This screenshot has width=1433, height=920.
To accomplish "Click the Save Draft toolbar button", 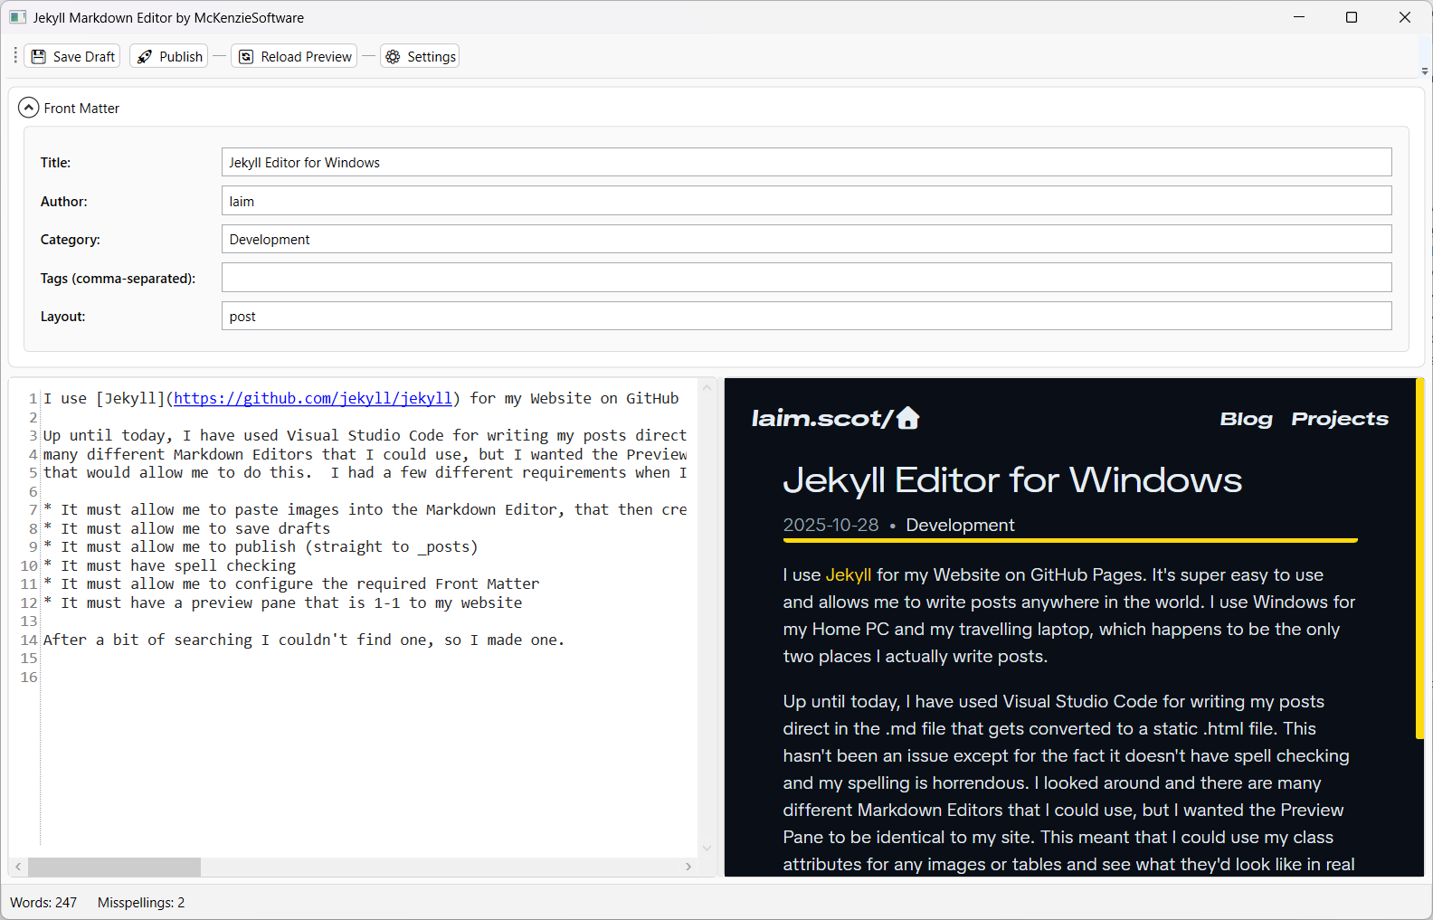I will tap(73, 56).
